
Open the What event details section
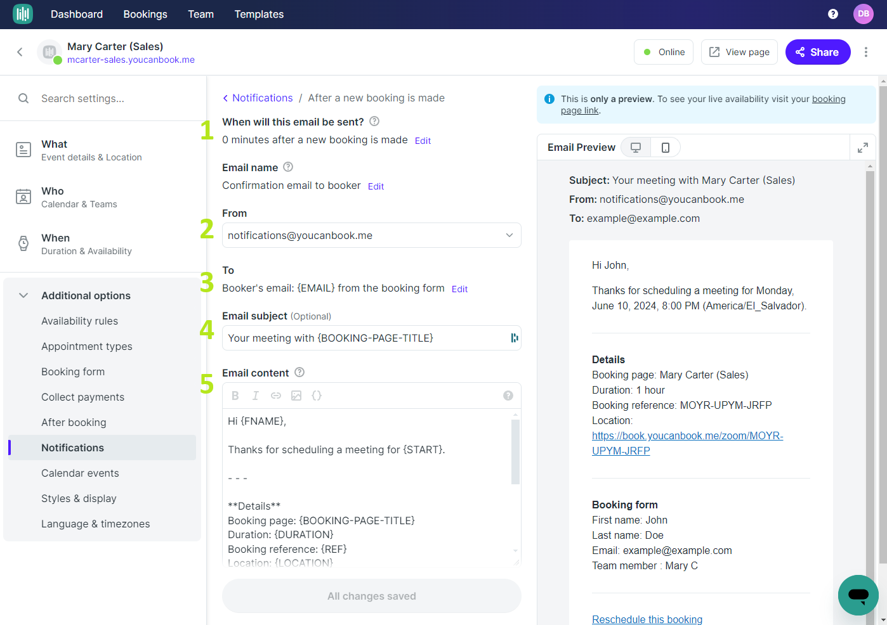[x=103, y=150]
